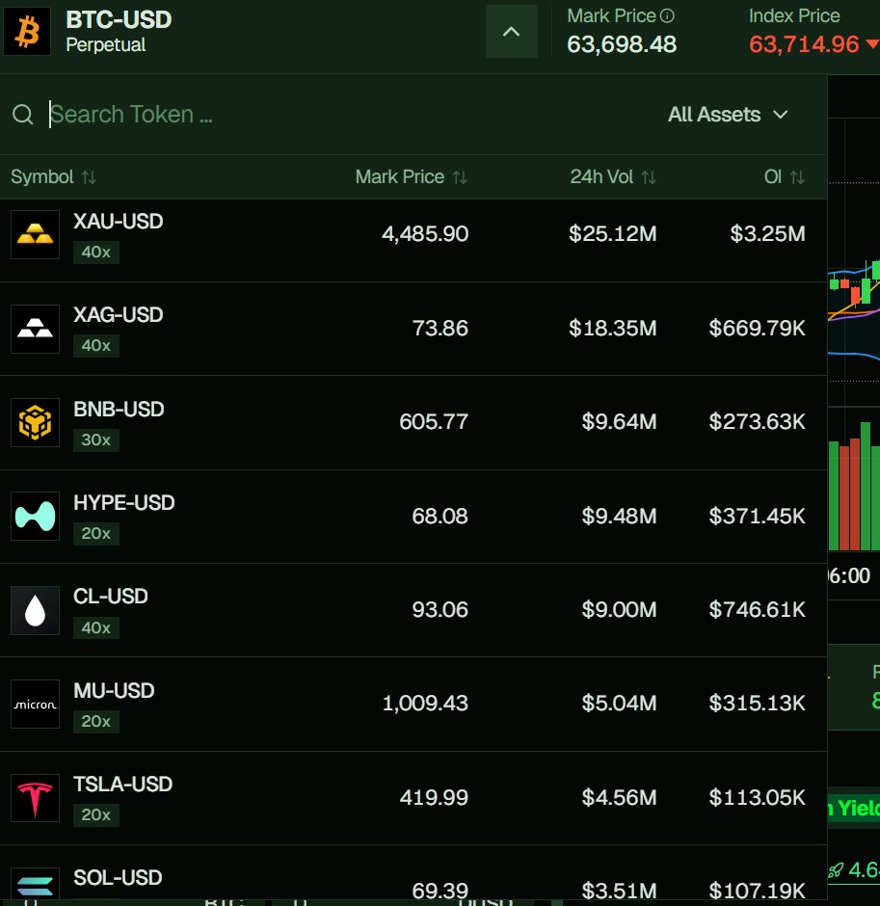This screenshot has height=906, width=880.
Task: Click the $9.64M volume value
Action: pyautogui.click(x=619, y=422)
